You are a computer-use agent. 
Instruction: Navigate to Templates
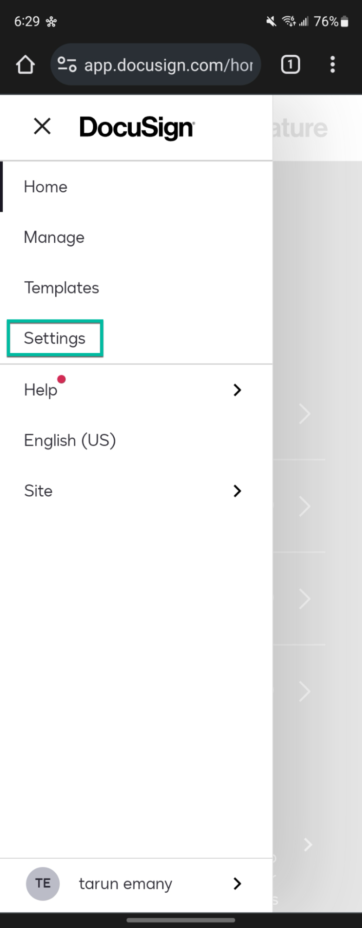[x=61, y=287]
